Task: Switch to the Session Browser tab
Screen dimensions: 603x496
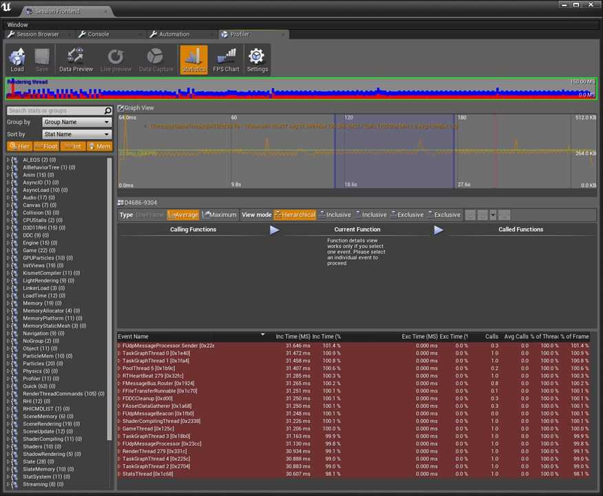Action: tap(38, 34)
